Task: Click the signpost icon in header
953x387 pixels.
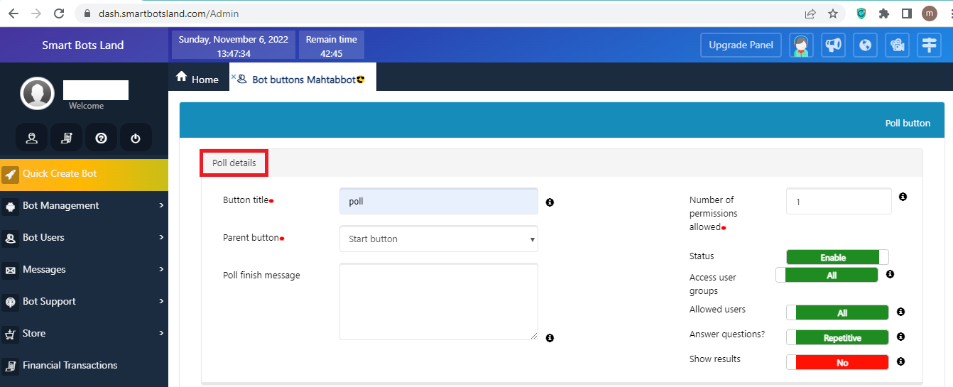Action: (x=929, y=45)
